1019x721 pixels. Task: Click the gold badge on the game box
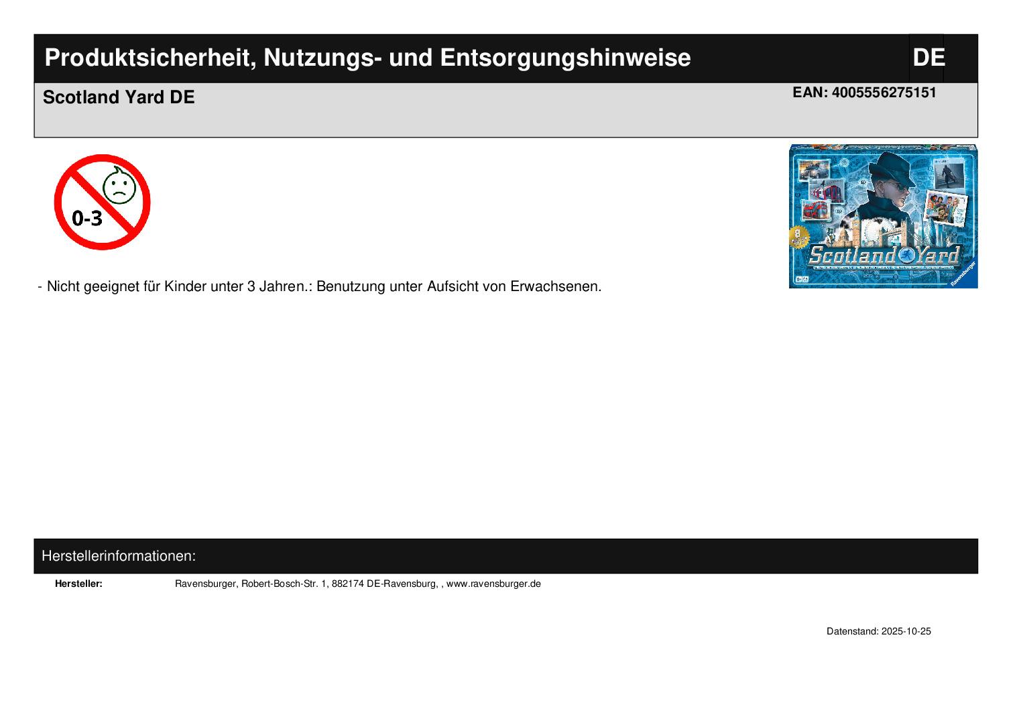point(800,237)
